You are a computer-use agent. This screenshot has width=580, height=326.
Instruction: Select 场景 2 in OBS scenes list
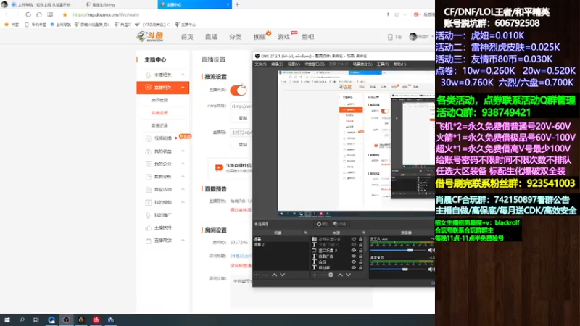click(259, 245)
